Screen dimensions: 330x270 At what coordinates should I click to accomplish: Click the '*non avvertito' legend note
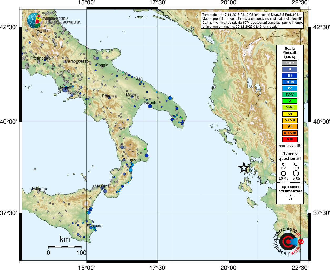[x=291, y=146]
